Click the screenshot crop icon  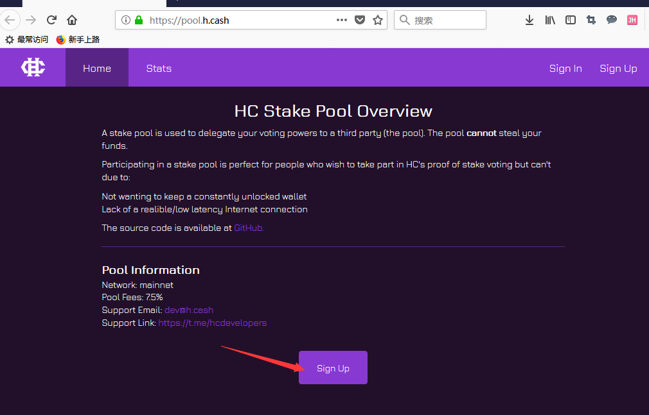click(591, 20)
